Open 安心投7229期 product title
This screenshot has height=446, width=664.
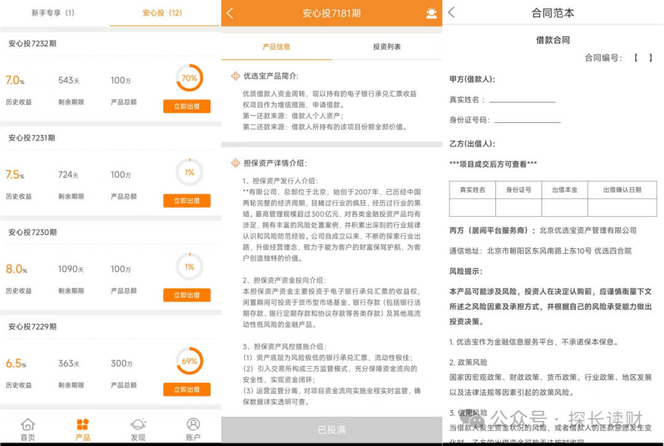click(x=32, y=326)
